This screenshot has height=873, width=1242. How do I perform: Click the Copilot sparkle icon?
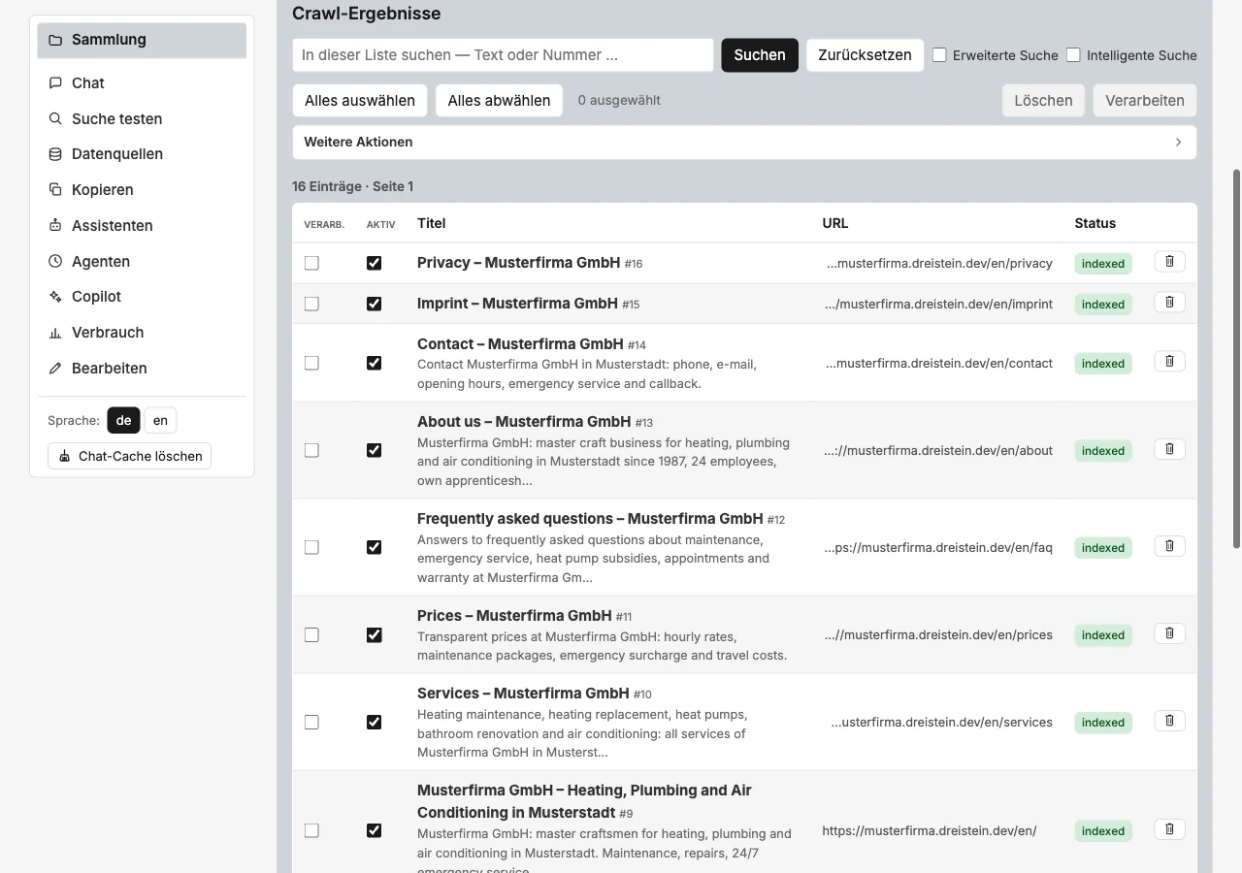[x=55, y=297]
